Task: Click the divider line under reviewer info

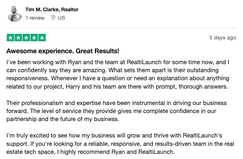Action: click(x=121, y=28)
